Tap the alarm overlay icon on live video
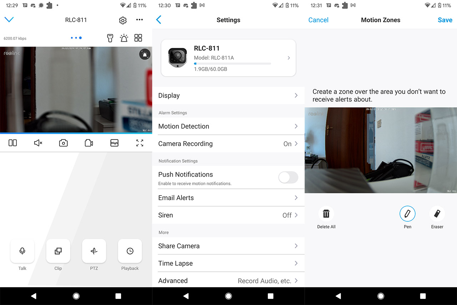This screenshot has width=457, height=305. point(145,55)
